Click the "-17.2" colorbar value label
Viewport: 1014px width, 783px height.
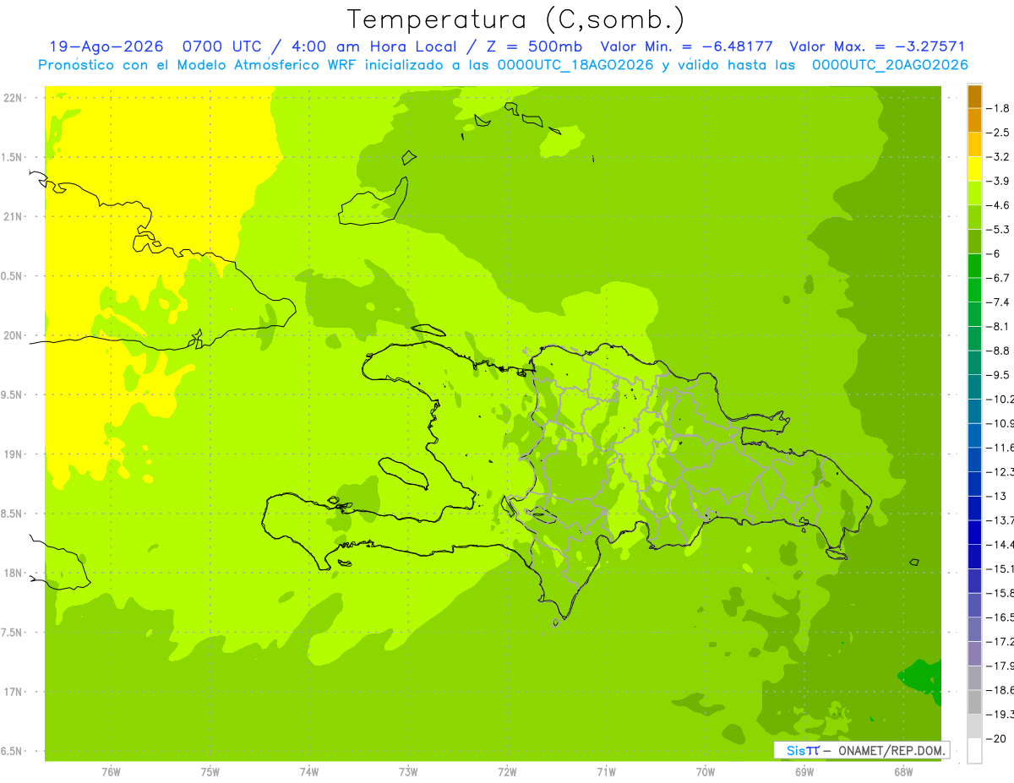1001,642
